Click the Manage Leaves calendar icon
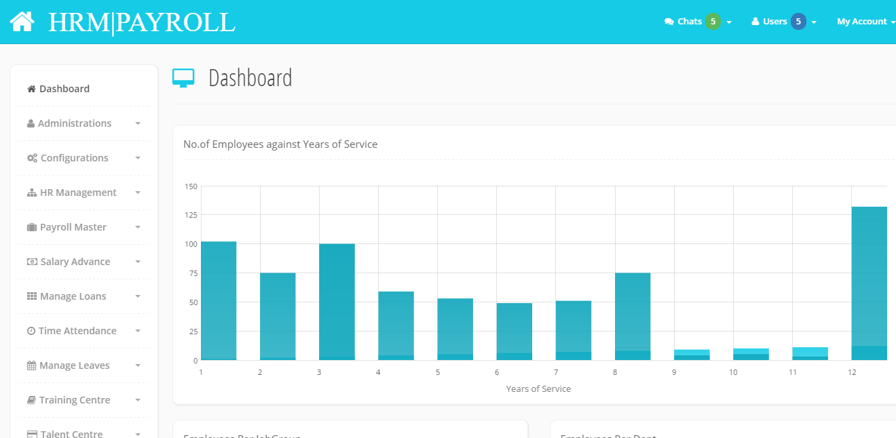 [x=31, y=365]
